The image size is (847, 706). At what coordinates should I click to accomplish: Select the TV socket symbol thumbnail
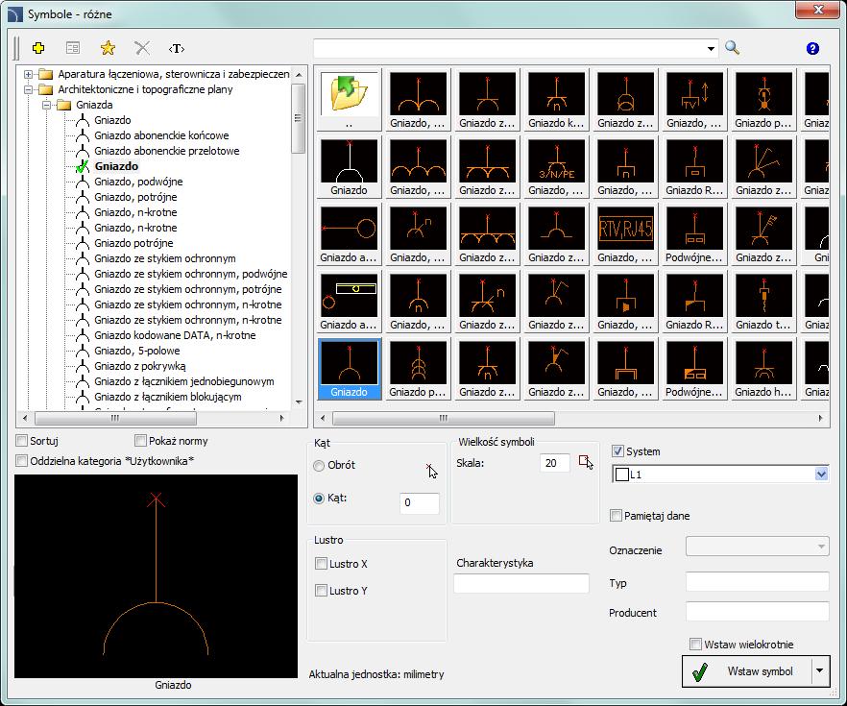coord(694,100)
